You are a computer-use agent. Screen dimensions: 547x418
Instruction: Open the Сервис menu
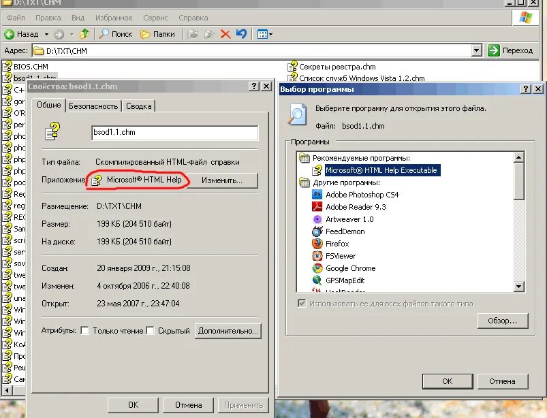(155, 18)
